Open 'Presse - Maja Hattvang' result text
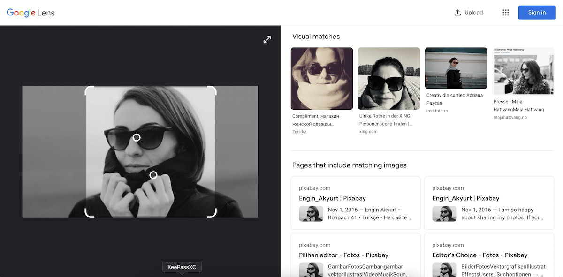 (519, 105)
